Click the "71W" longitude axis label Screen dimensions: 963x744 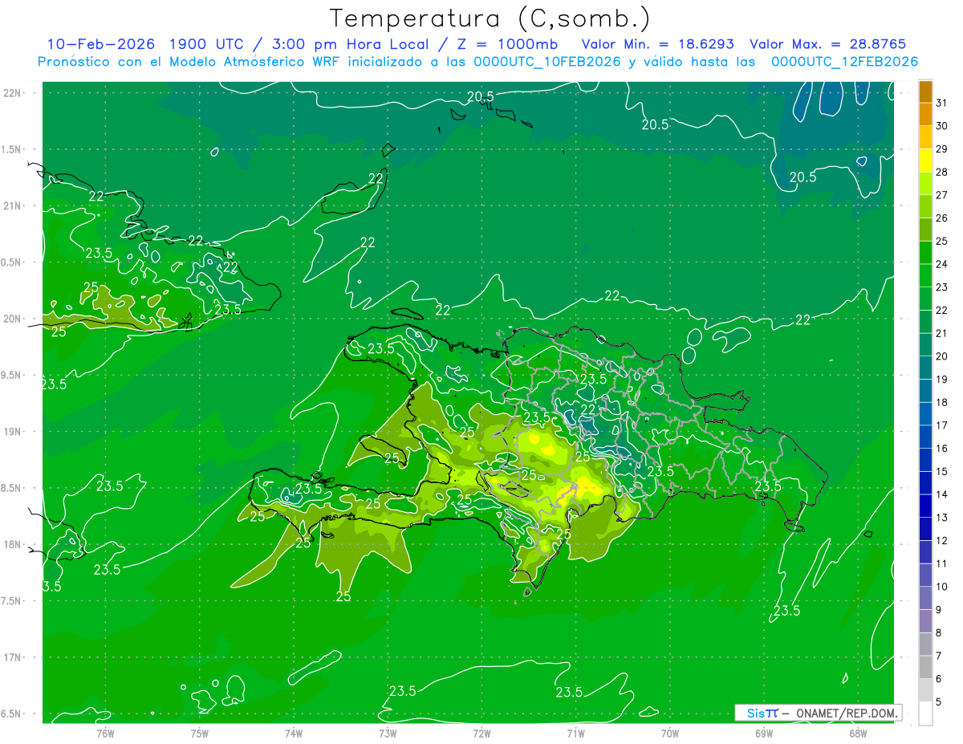575,734
